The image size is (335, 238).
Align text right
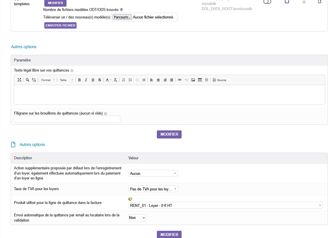(165, 80)
